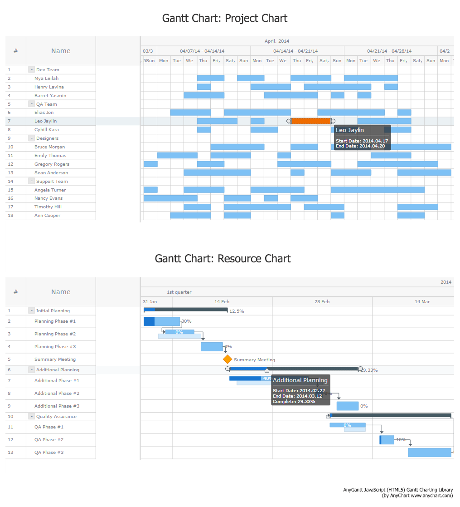
Task: Click the right connector circle of the orange bar
Action: point(333,121)
